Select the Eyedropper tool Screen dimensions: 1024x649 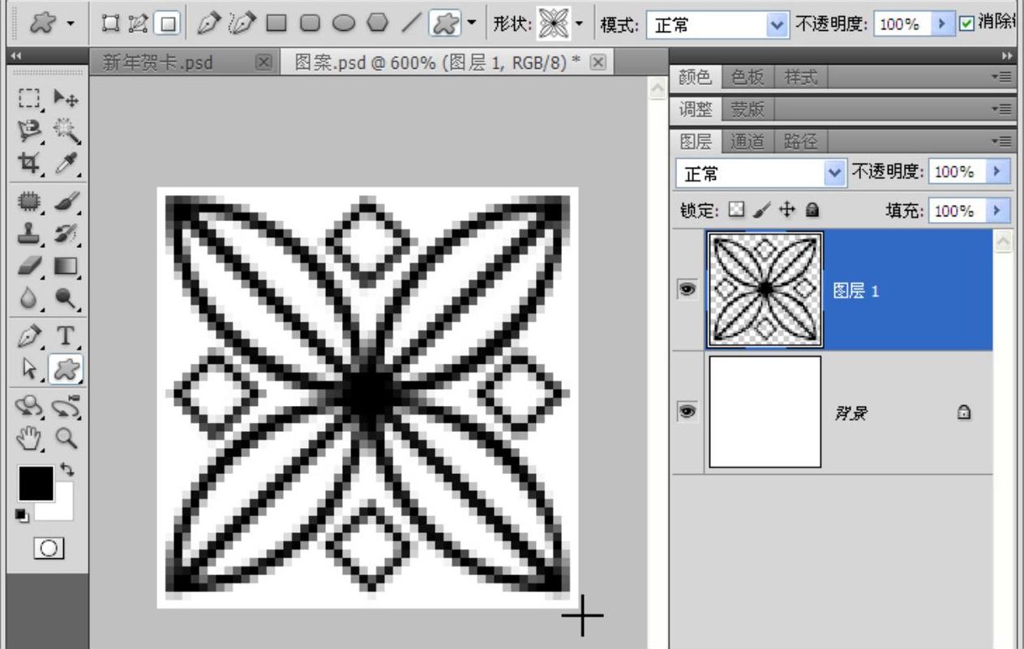[x=65, y=162]
